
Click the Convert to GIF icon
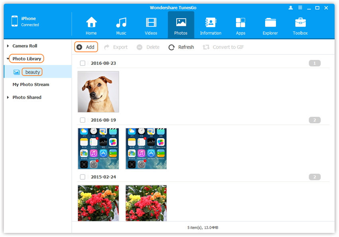click(x=206, y=47)
